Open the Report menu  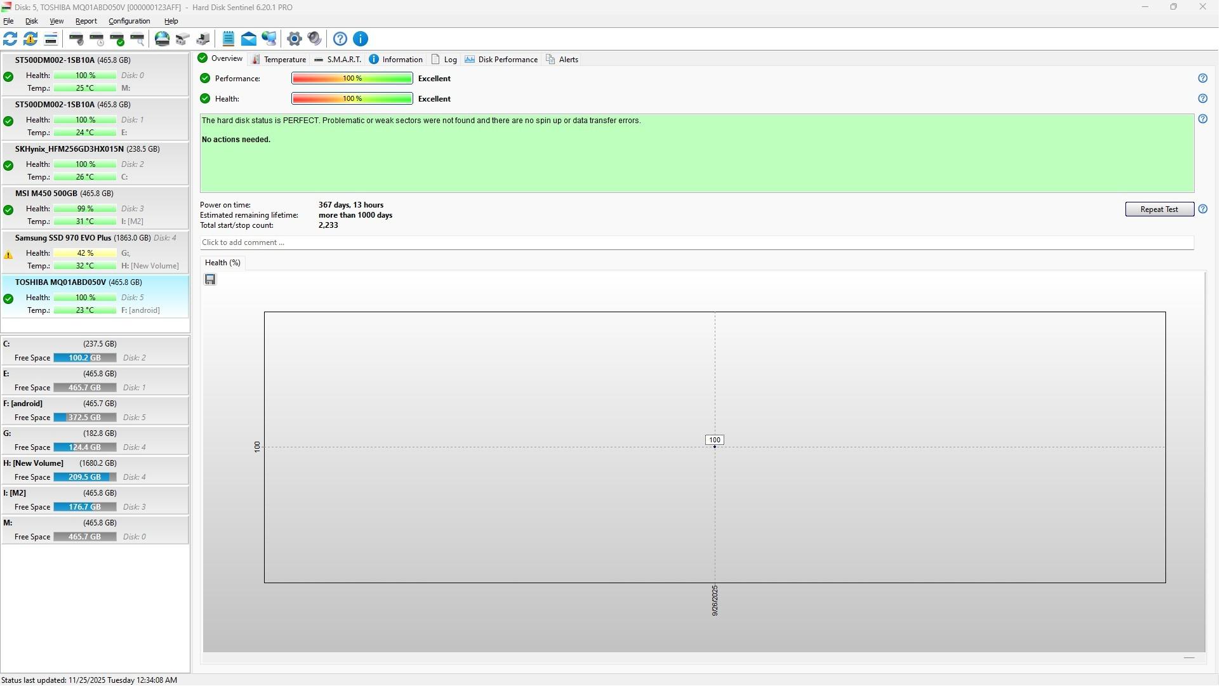(x=86, y=22)
